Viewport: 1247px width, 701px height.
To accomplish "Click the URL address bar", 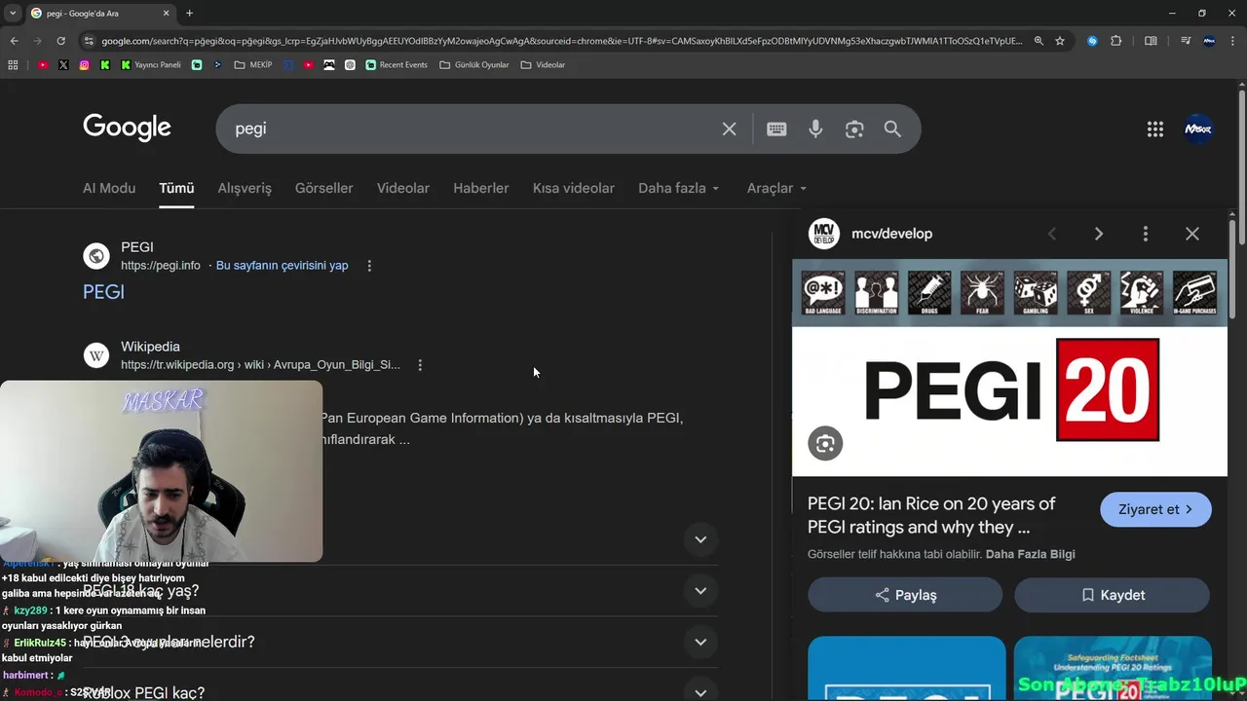I will point(560,41).
